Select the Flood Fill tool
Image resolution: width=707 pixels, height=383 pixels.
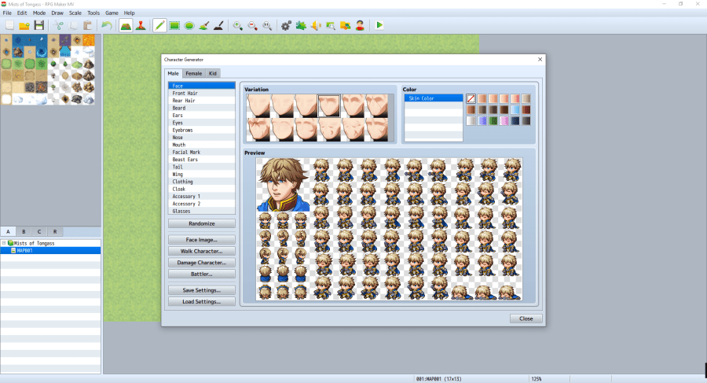[203, 25]
